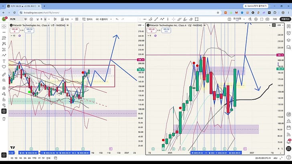Select the eraser tool in top toolbar
Viewport: 292px width, 164px height.
191,19
